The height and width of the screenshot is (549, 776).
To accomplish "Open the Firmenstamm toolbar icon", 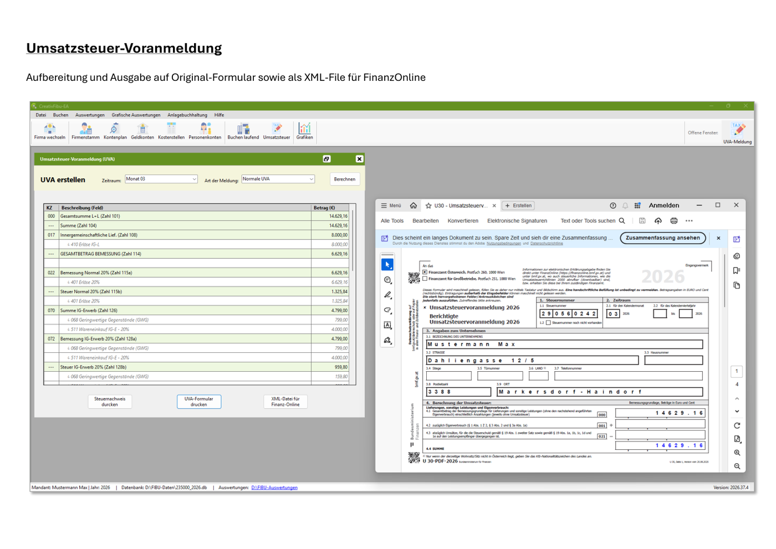I will click(x=85, y=131).
